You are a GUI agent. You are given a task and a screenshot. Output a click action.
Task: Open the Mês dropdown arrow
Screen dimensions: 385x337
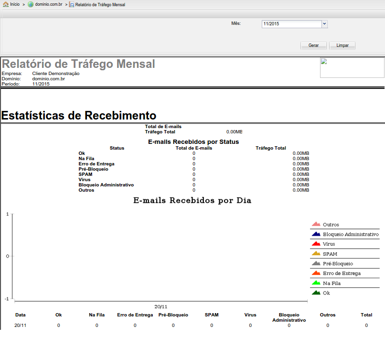[324, 24]
